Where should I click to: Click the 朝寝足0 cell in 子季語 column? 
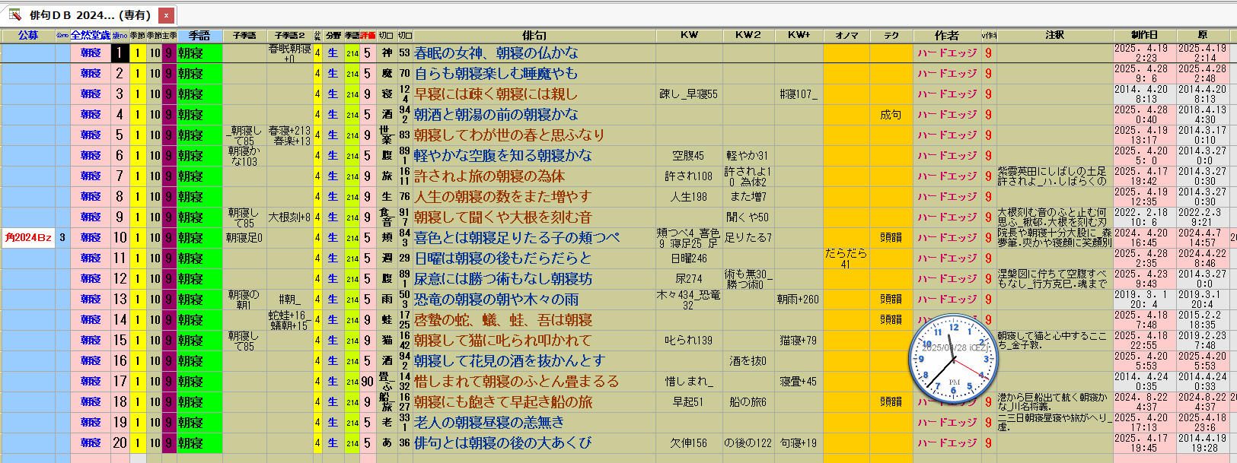click(x=244, y=238)
